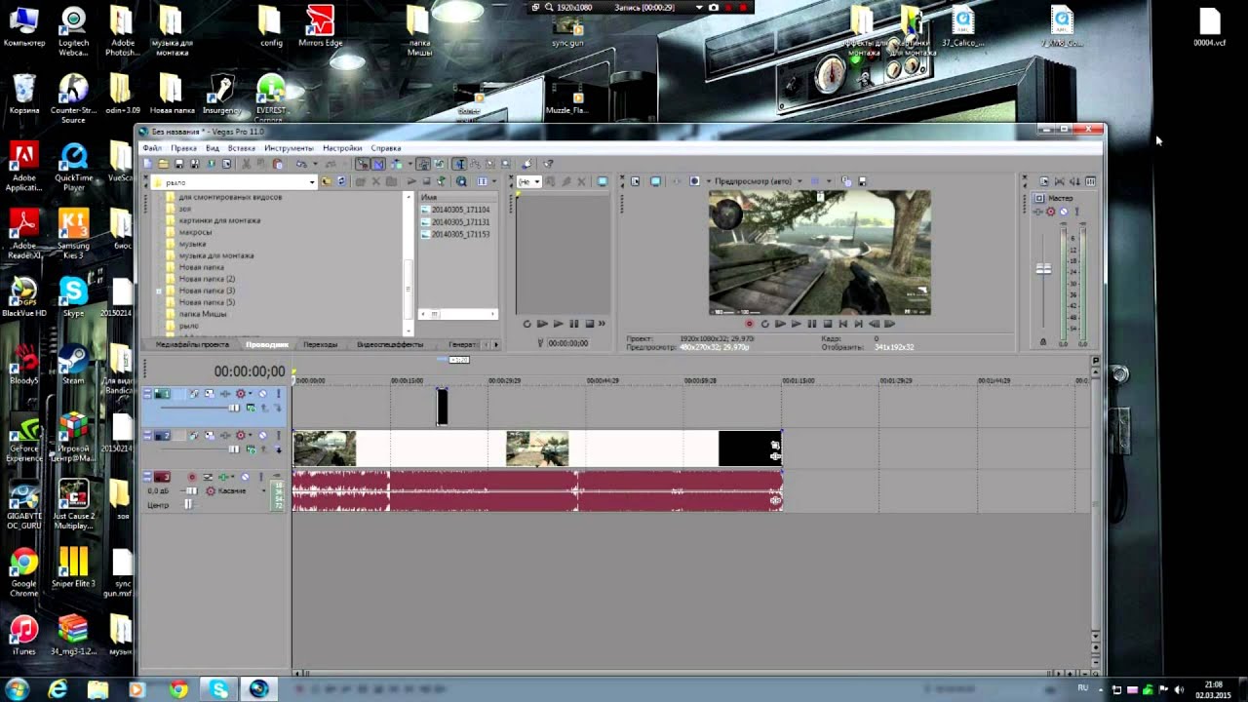1248x702 pixels.
Task: Solo video track 2
Action: 278,435
